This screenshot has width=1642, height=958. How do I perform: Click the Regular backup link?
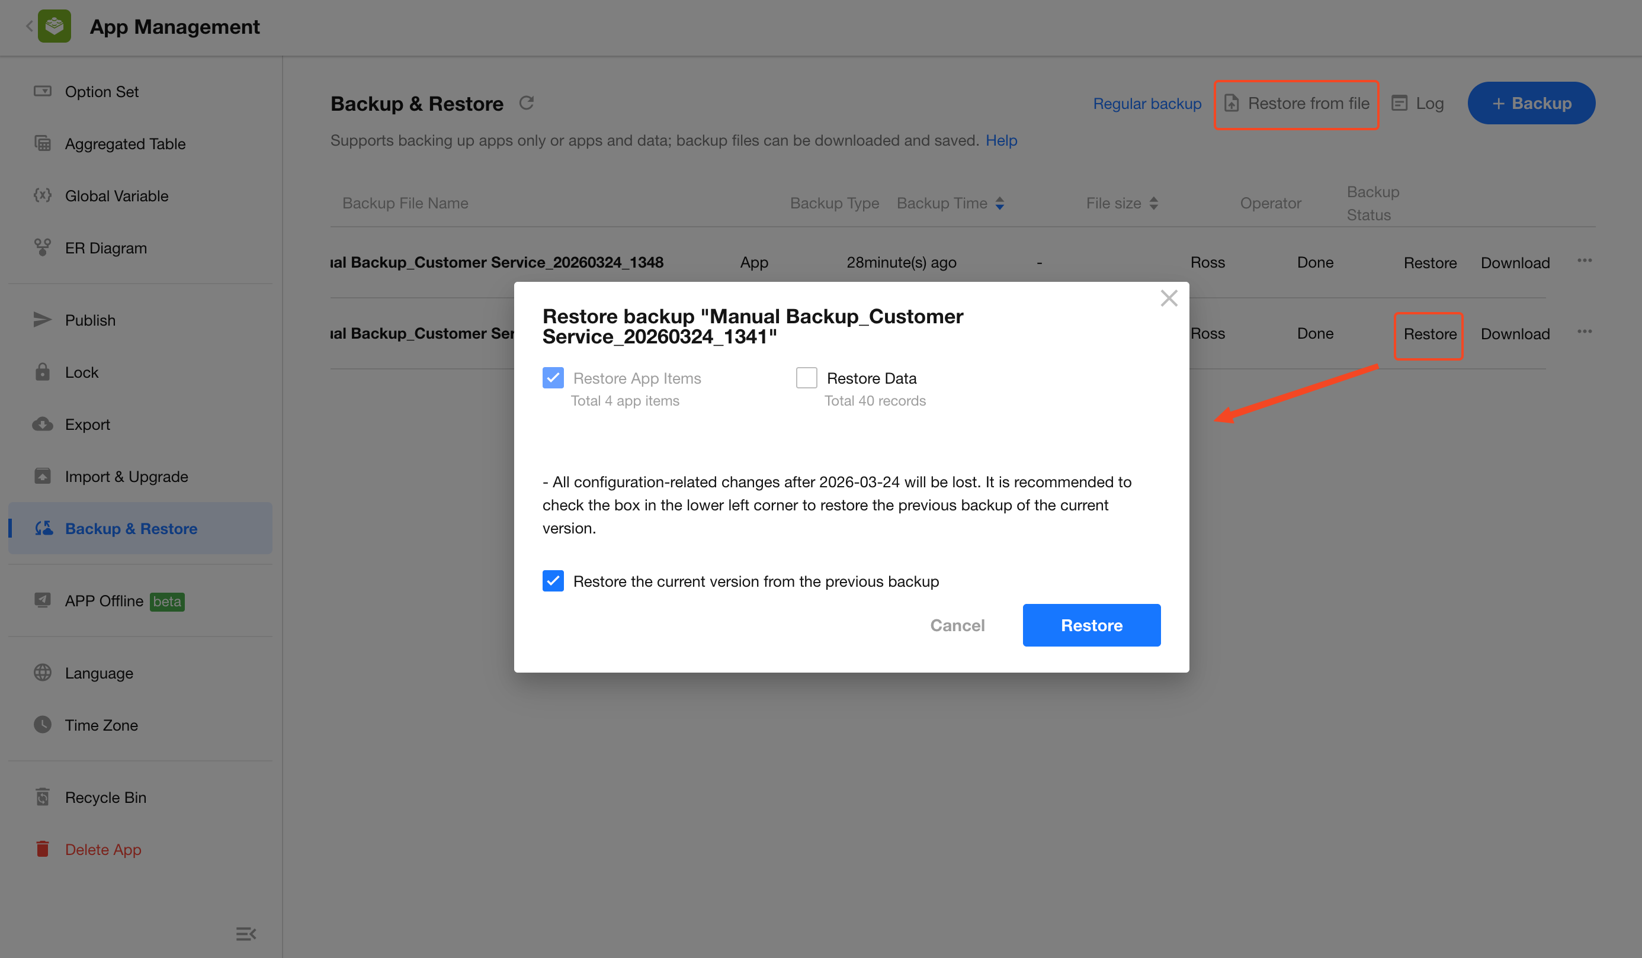1146,104
